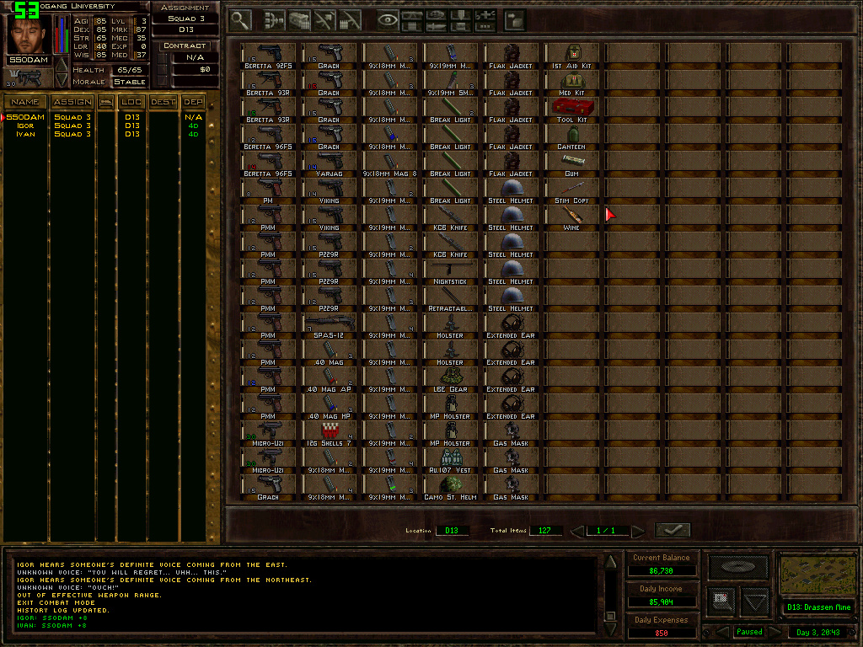
Task: Open the D13 Drassen Mine map thumbnail
Action: coord(817,575)
